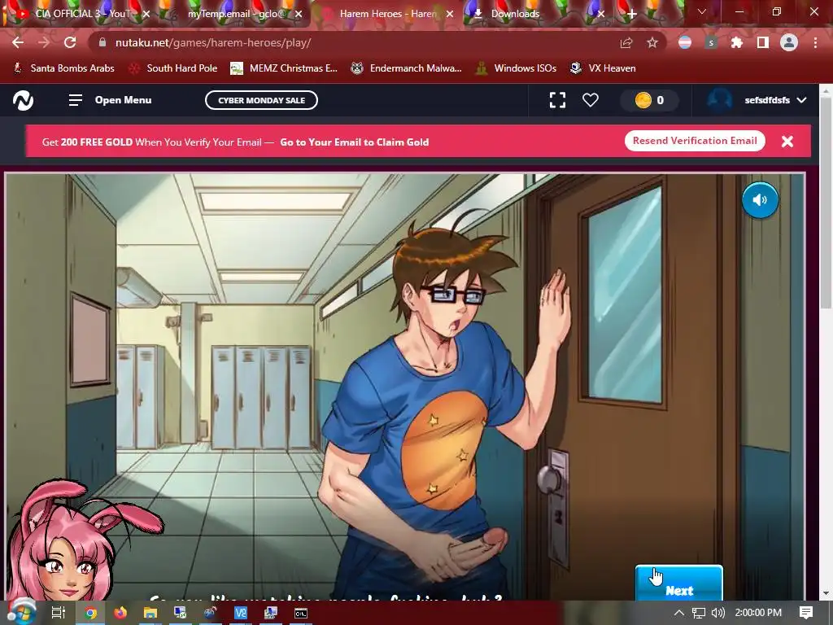The image size is (833, 625).
Task: Click the 2:00:00 PM clock
Action: (758, 613)
